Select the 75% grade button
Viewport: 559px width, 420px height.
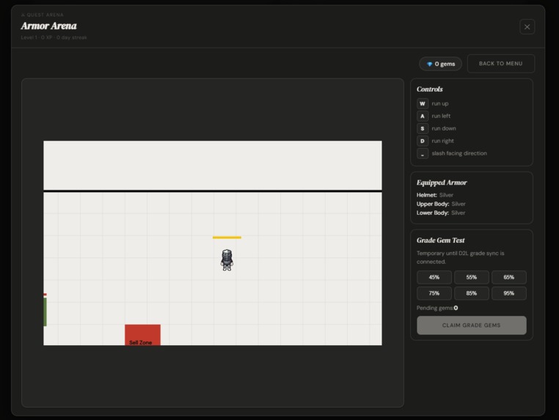pyautogui.click(x=434, y=293)
